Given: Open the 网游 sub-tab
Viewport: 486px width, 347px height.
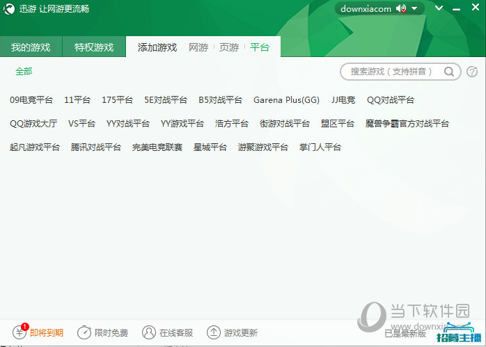Looking at the screenshot, I should (198, 47).
